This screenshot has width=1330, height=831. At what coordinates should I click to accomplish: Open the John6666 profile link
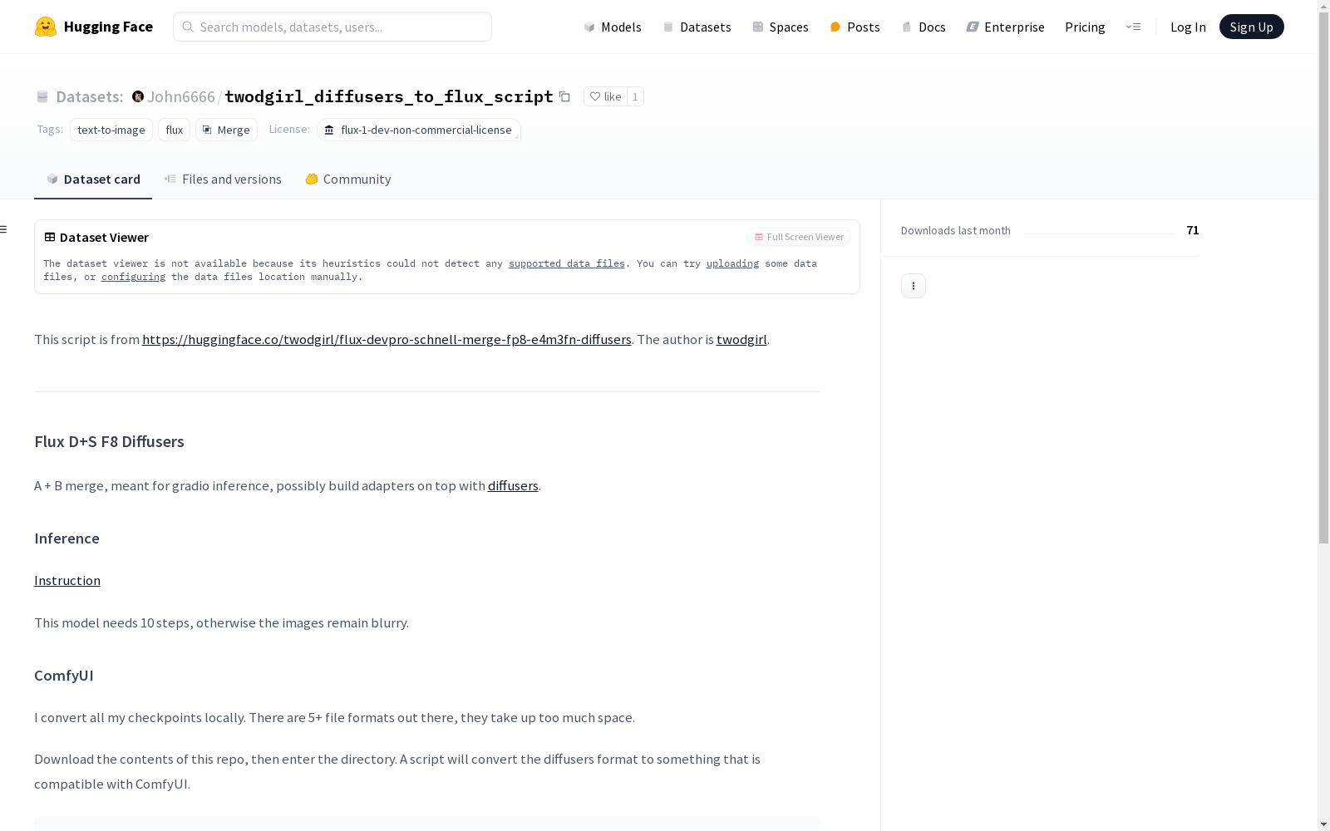point(180,96)
